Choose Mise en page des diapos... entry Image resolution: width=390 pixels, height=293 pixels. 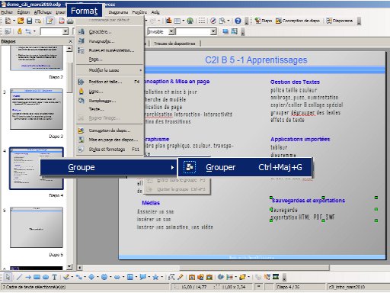tap(110, 140)
